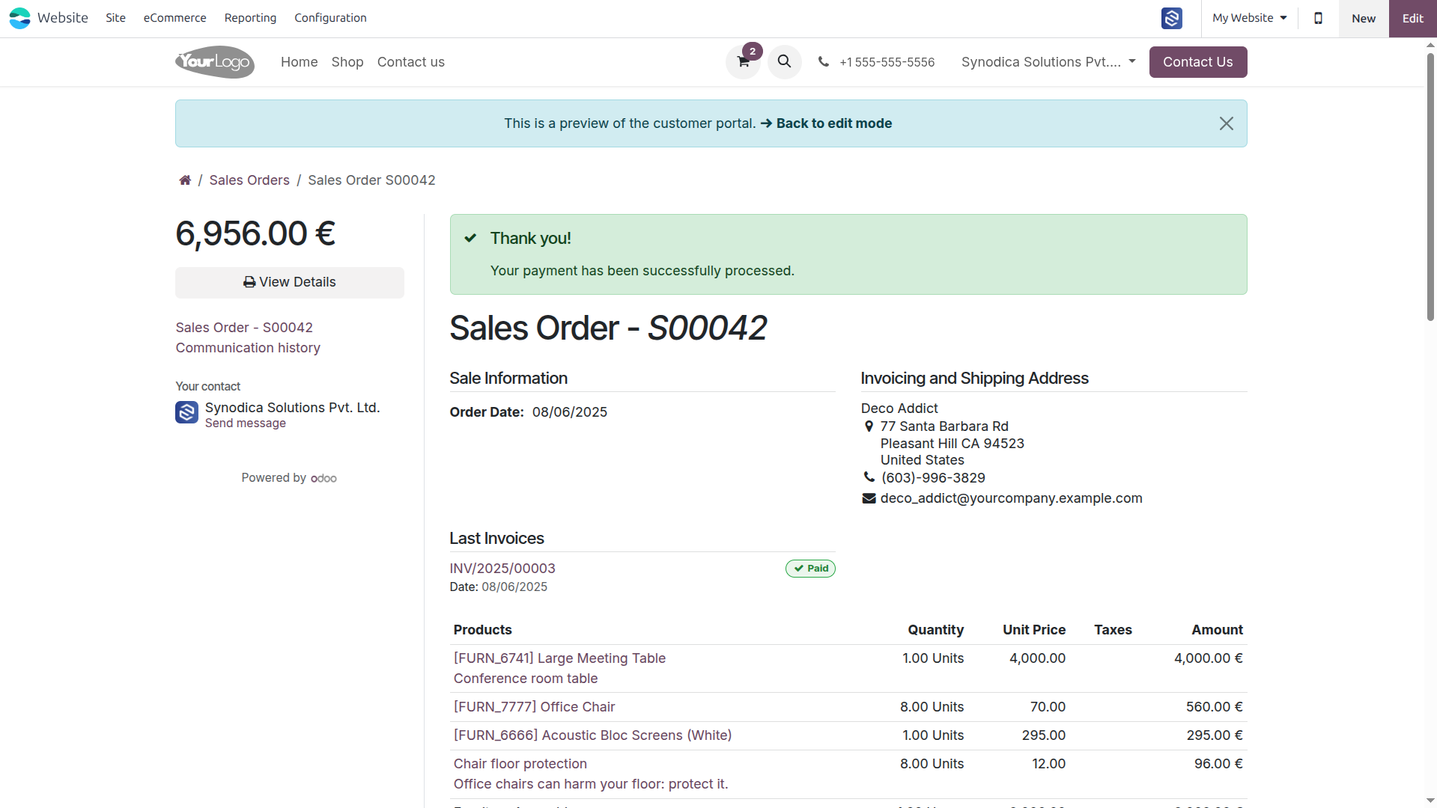1437x808 pixels.
Task: Jump to Sales Order - S00042 sidebar link
Action: [244, 328]
